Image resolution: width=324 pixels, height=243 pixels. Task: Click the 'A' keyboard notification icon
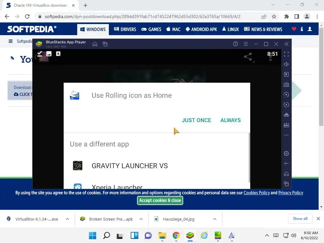click(58, 54)
